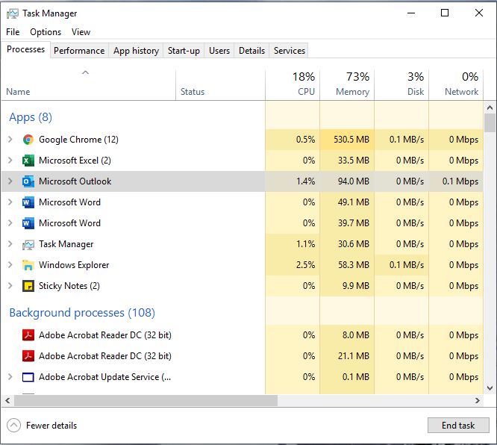Click the Windows Explorer folder icon
The height and width of the screenshot is (445, 497).
[28, 265]
